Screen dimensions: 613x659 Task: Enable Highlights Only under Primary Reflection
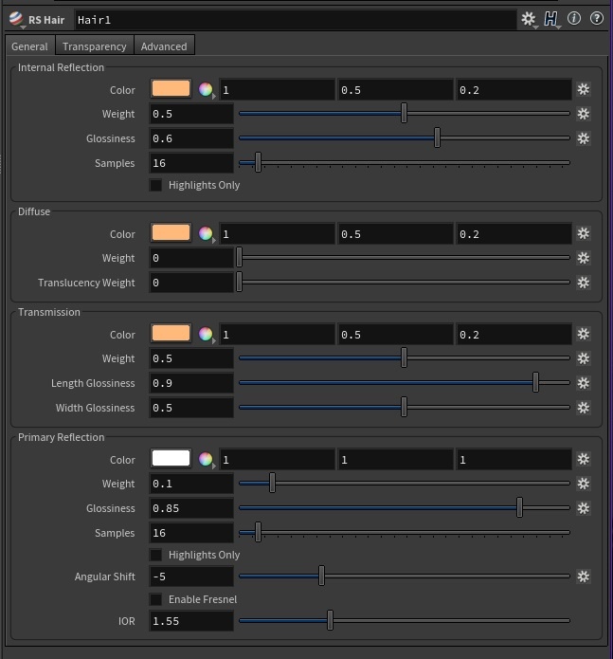155,556
